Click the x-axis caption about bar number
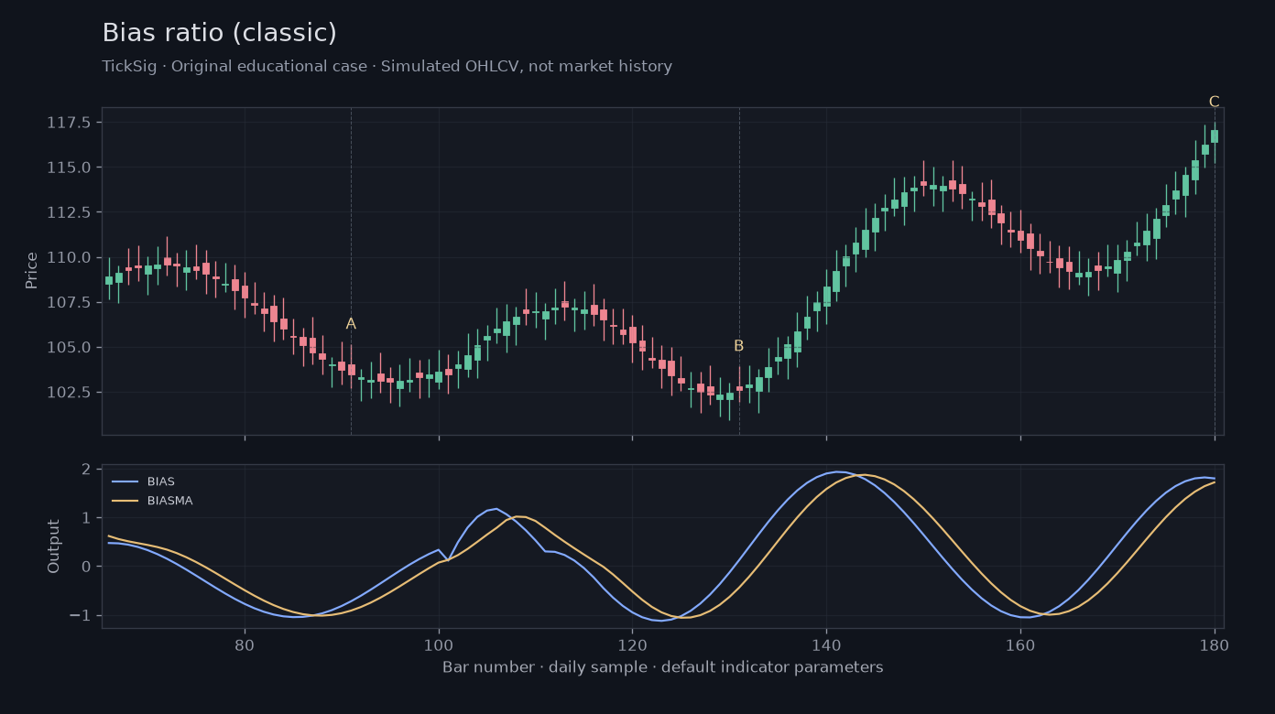 tap(662, 667)
